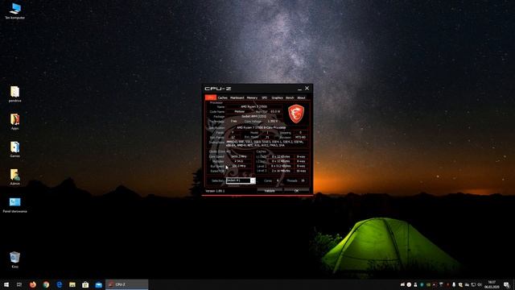This screenshot has height=290, width=515.
Task: Click the Version 1.89.1 label
Action: pyautogui.click(x=215, y=191)
